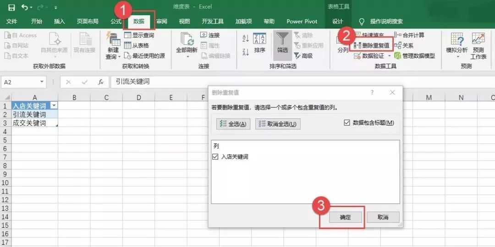Click 自网站 import button
495x247 pixels.
click(16, 45)
